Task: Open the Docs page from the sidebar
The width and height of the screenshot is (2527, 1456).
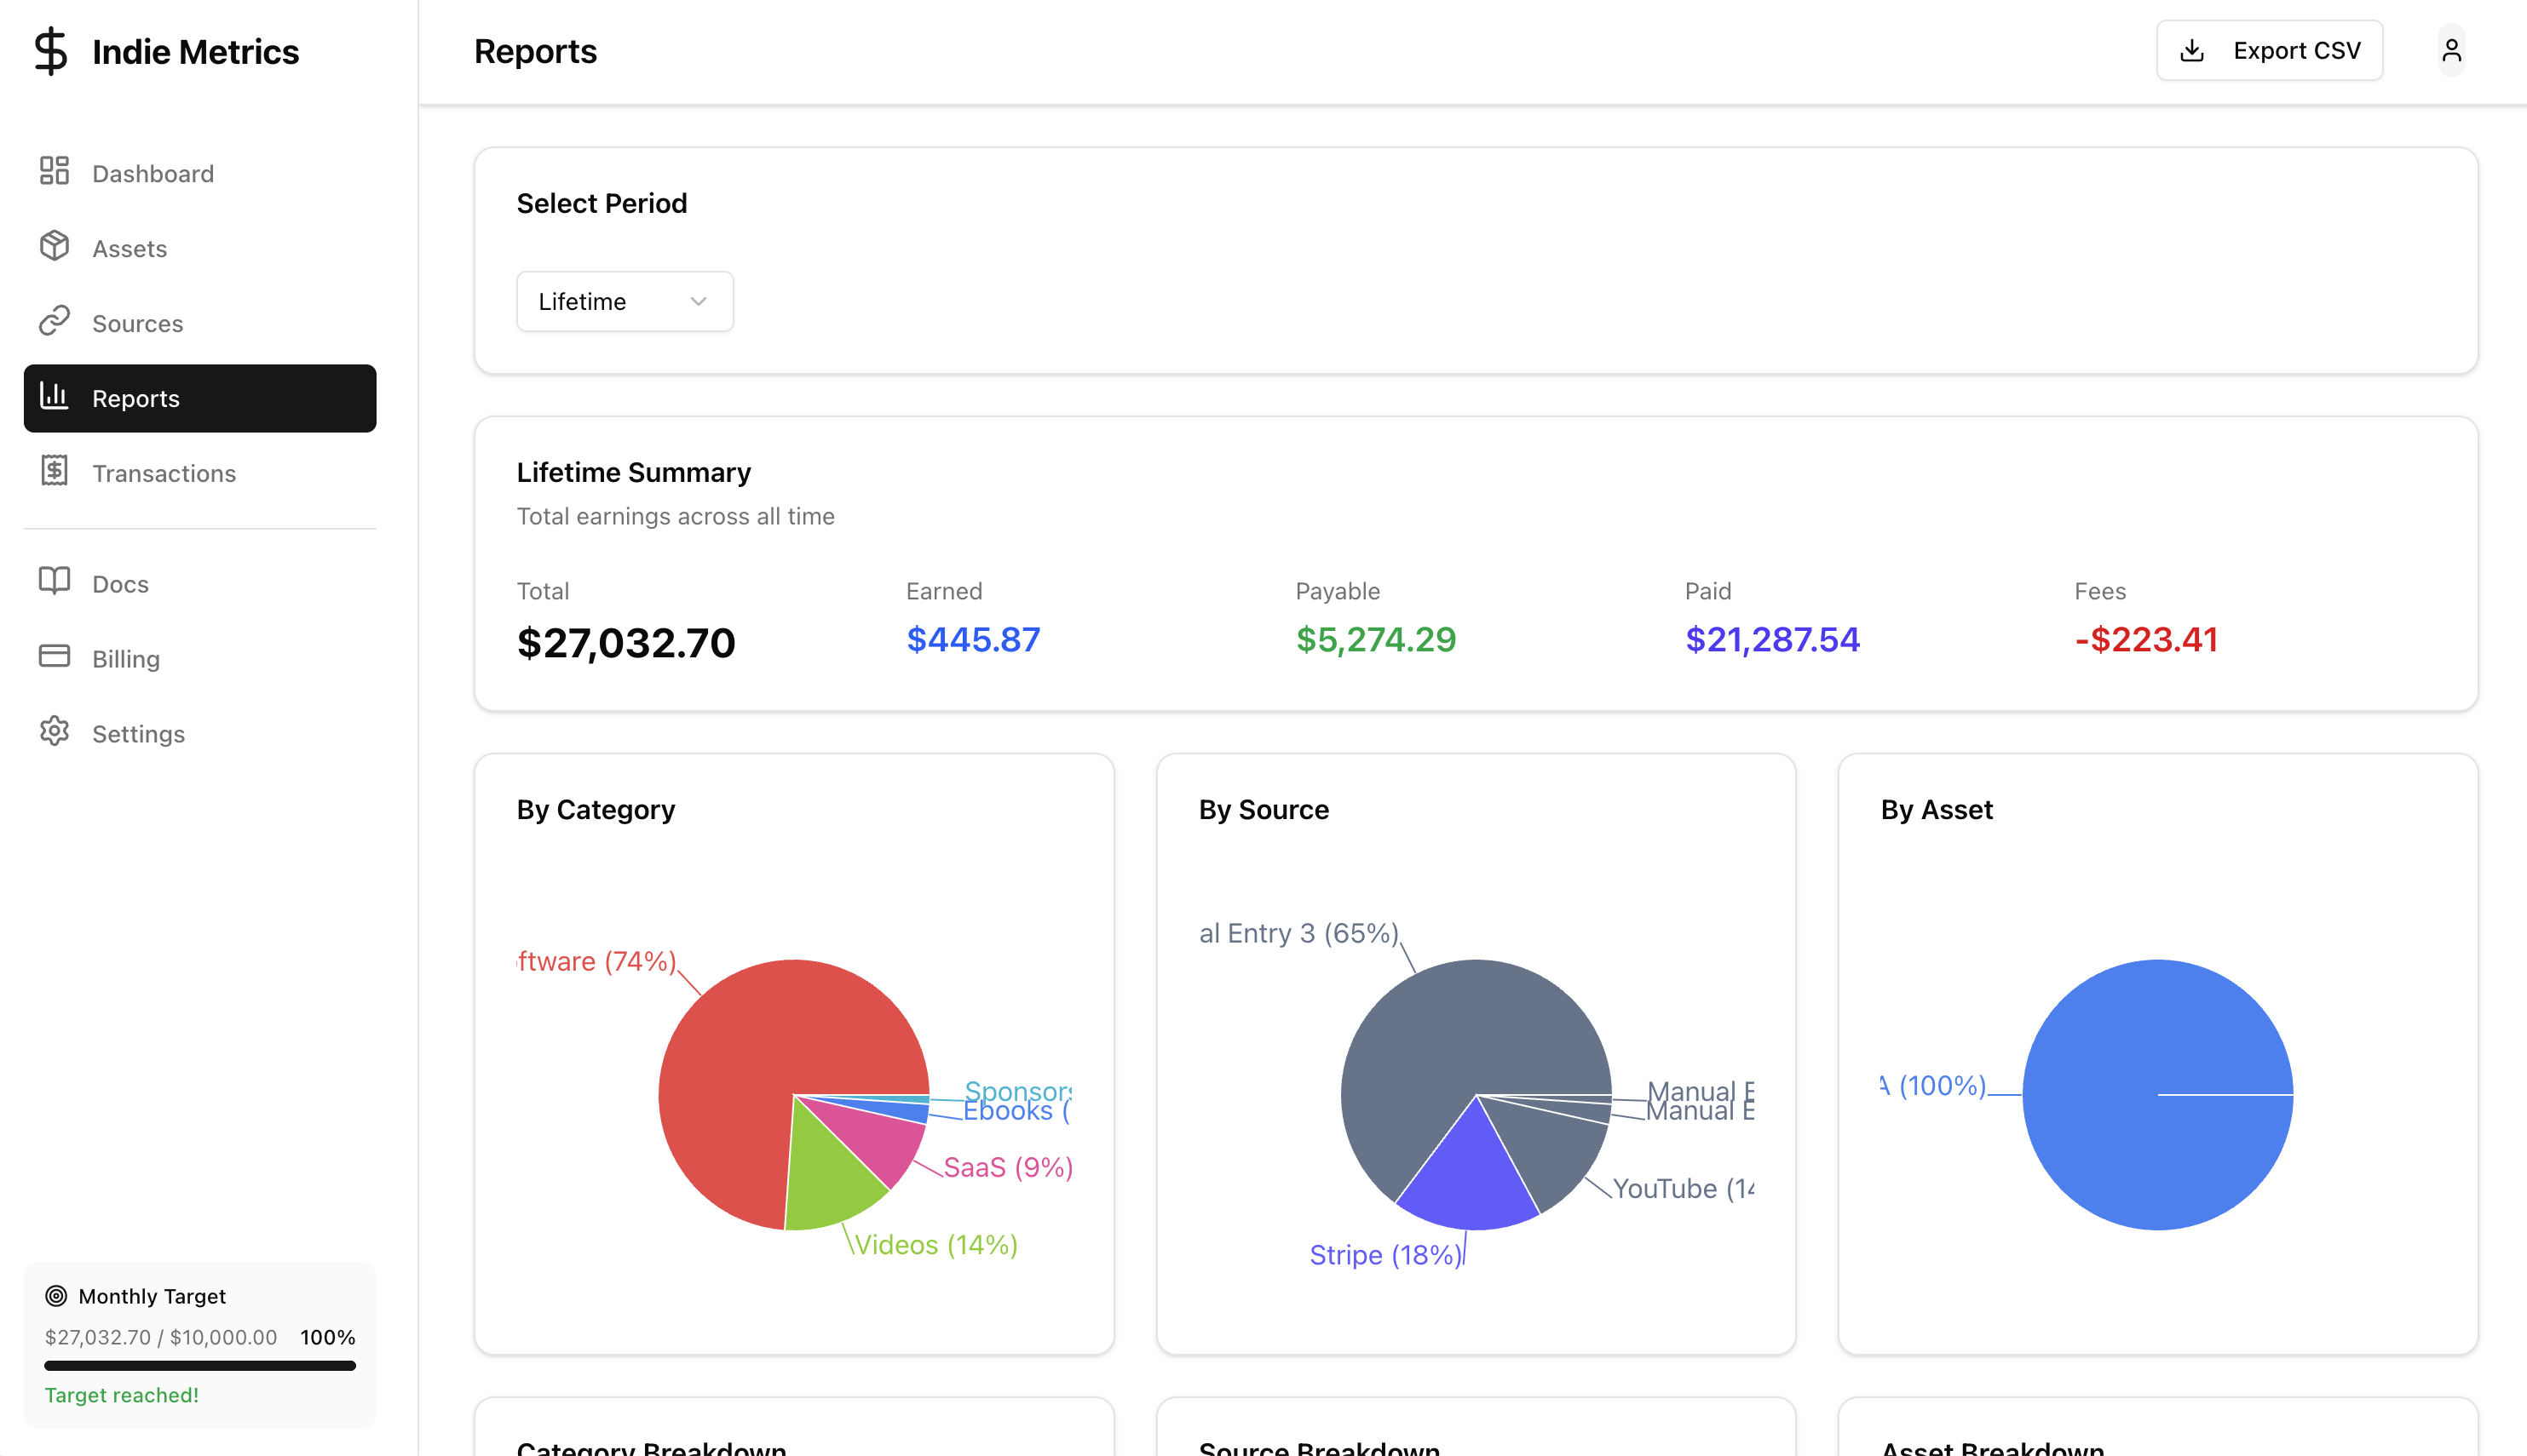Action: [119, 583]
